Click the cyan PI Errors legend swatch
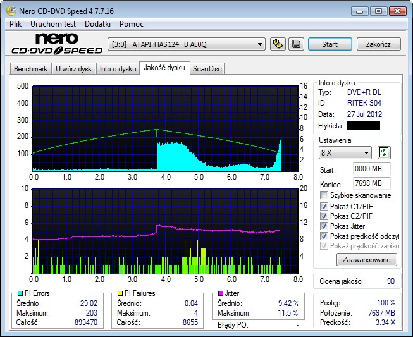The height and width of the screenshot is (337, 413). coord(20,293)
